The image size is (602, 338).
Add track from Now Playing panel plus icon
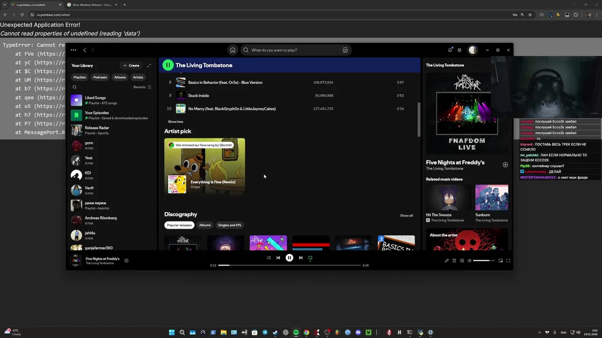point(505,165)
